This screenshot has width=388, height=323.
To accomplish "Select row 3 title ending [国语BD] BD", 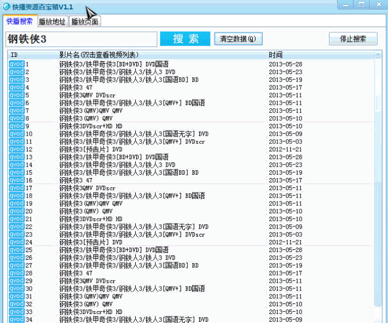I will (129, 80).
